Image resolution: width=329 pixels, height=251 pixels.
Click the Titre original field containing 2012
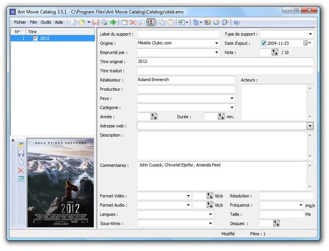coord(225,61)
